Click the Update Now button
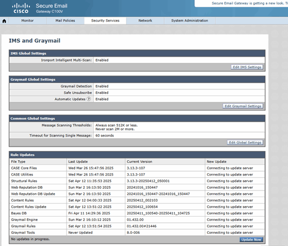This screenshot has width=288, height=246. 251,239
